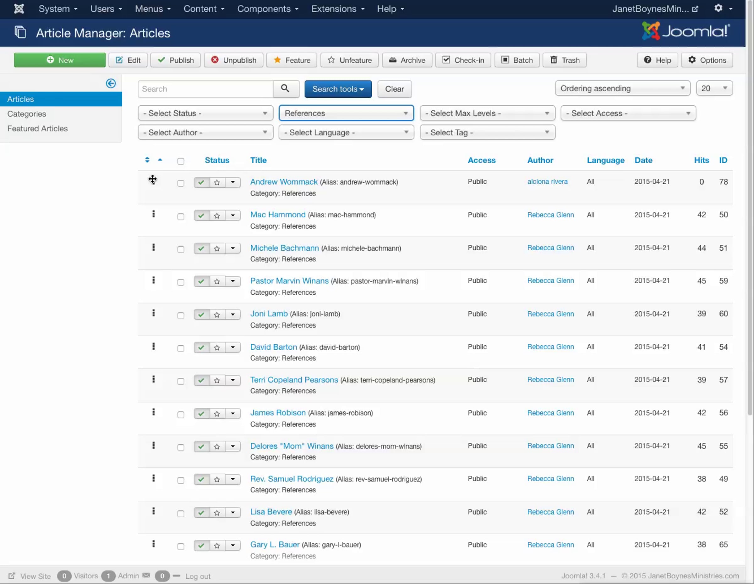Open the References category filter dropdown

(x=346, y=113)
